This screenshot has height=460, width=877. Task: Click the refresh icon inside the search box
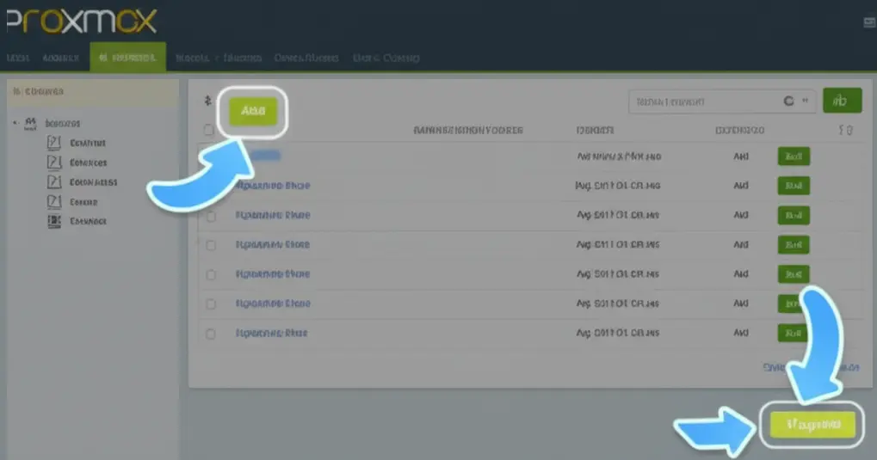tap(788, 101)
